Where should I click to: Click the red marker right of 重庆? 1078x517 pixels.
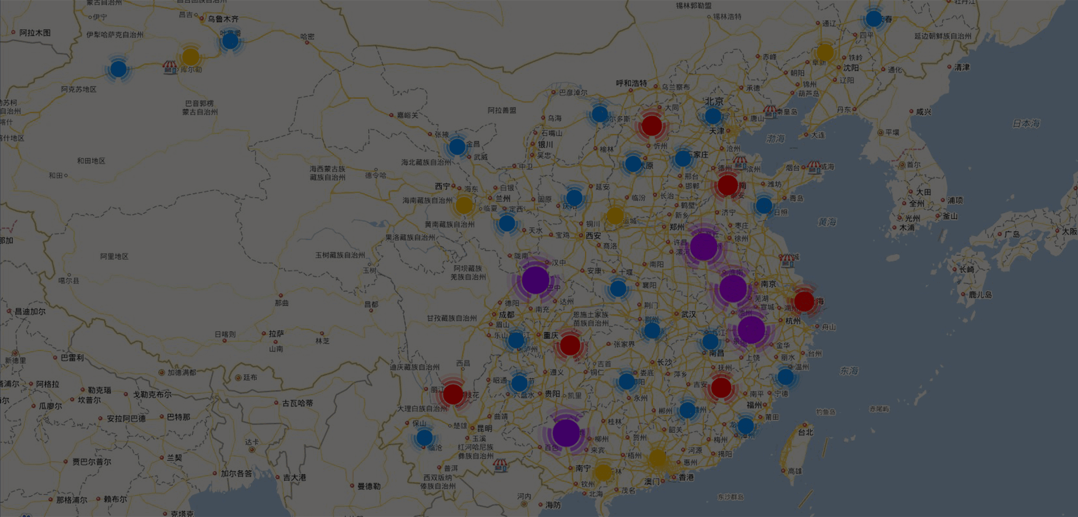(570, 345)
